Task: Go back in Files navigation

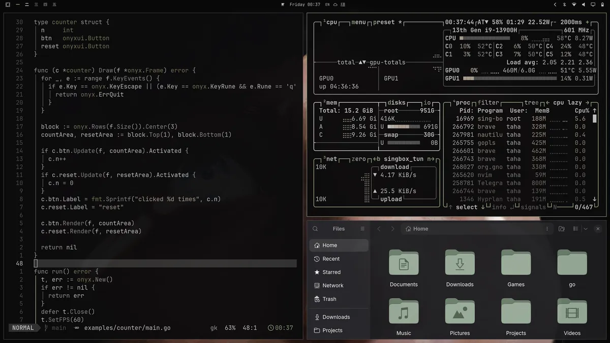Action: 379,229
